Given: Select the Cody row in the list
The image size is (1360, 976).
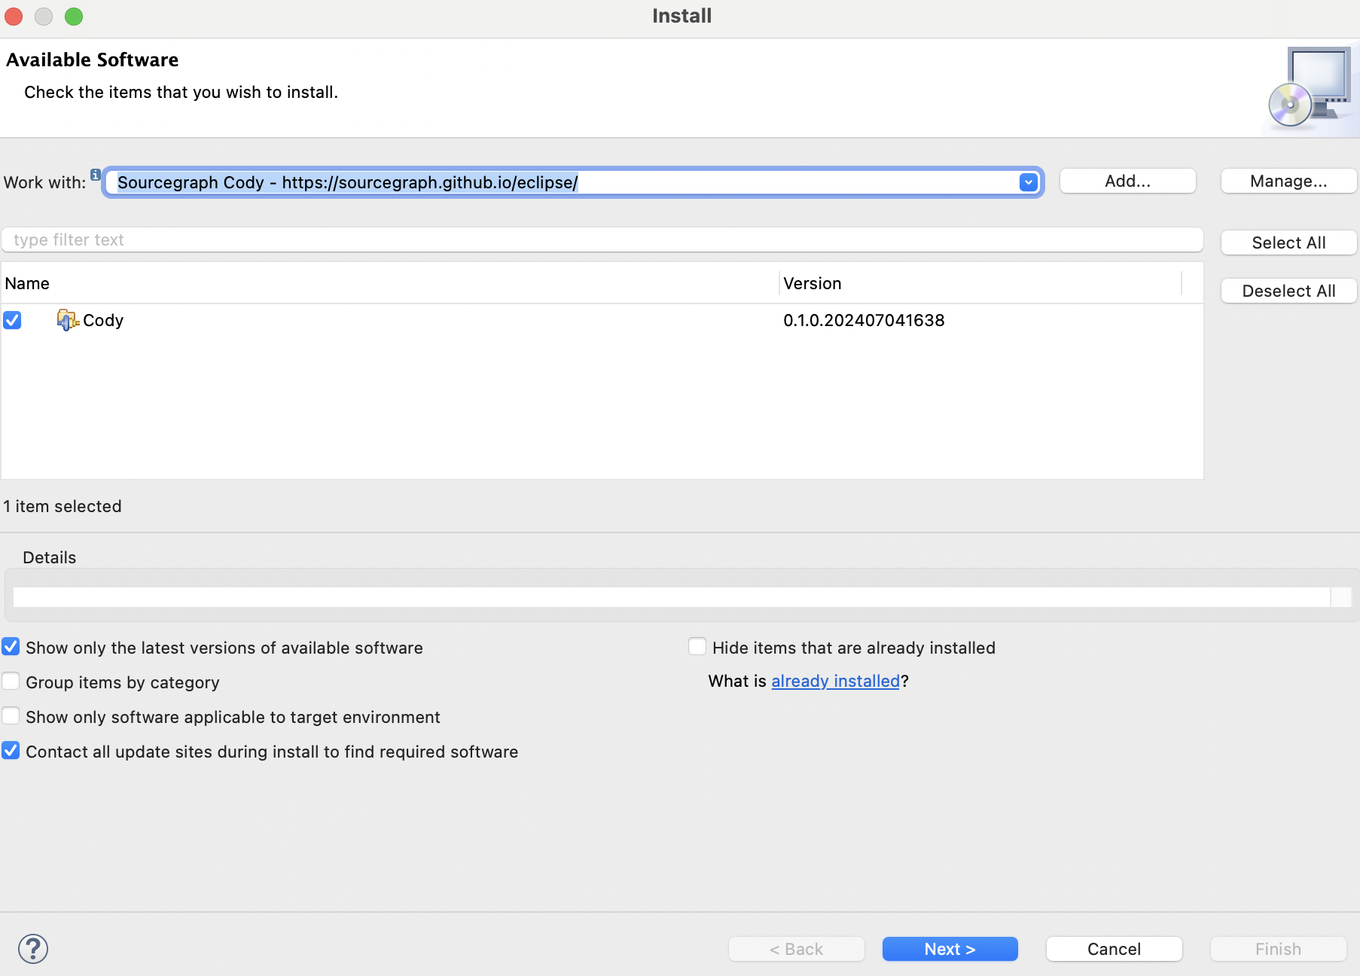Looking at the screenshot, I should tap(602, 320).
